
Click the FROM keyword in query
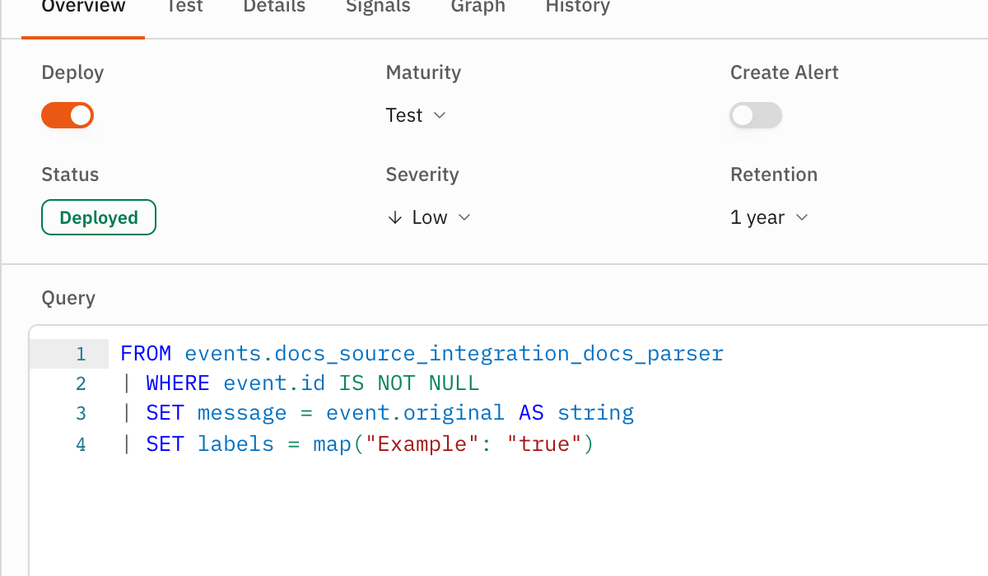tap(146, 354)
